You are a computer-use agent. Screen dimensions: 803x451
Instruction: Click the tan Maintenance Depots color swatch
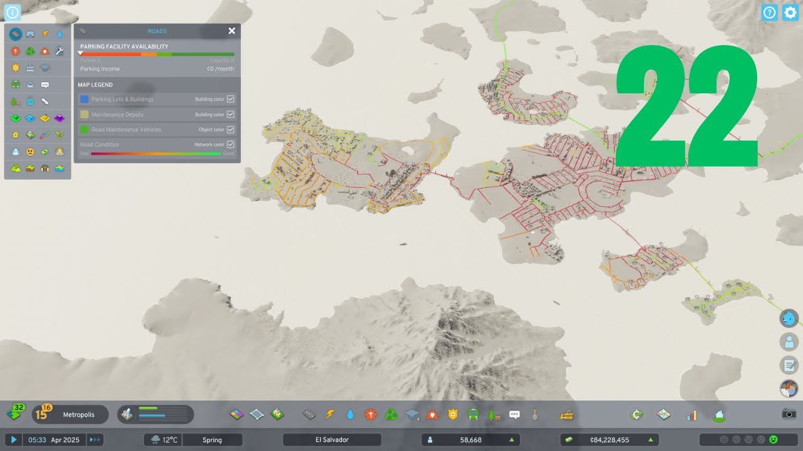coord(84,115)
